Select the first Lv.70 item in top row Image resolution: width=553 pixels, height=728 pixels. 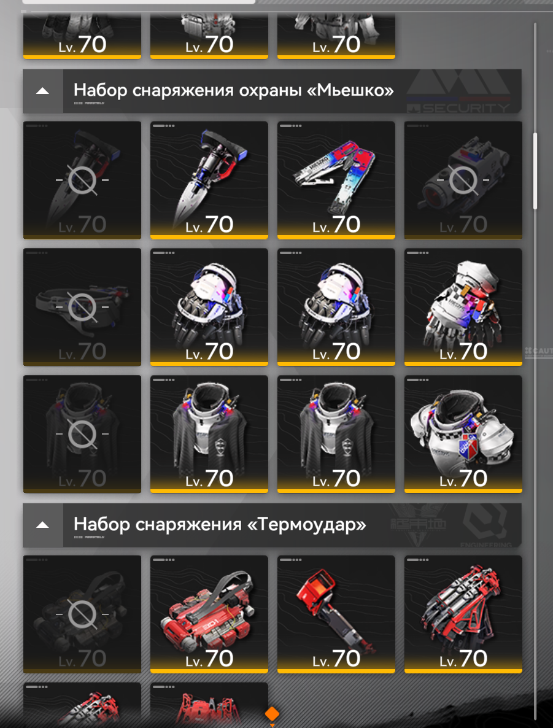click(x=82, y=36)
